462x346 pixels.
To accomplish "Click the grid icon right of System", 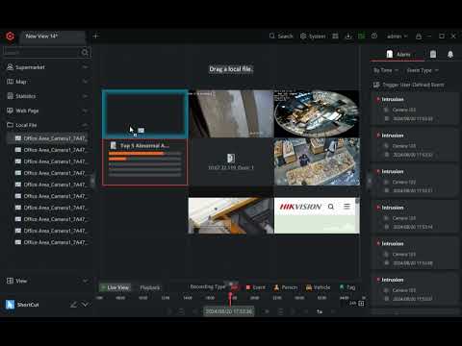I will pos(335,36).
